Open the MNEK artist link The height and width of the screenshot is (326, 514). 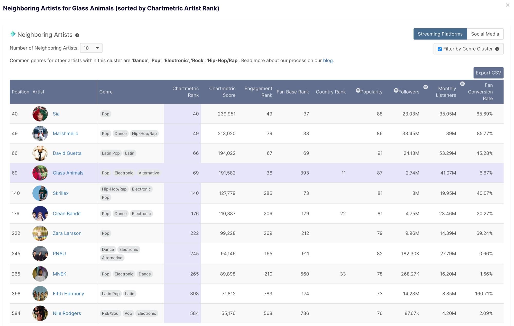pos(60,274)
